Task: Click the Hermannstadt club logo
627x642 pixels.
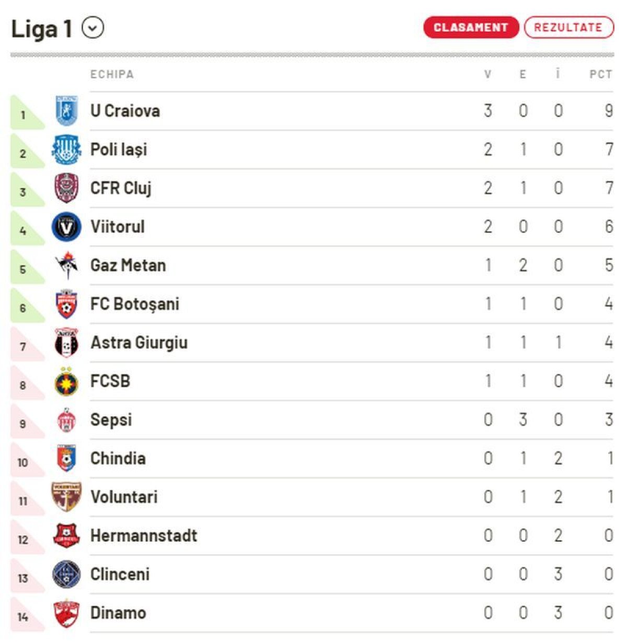Action: click(66, 536)
